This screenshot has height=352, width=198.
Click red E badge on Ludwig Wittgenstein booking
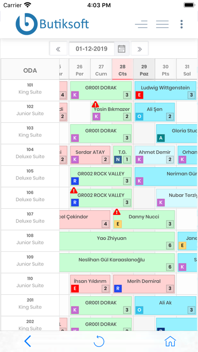[139, 95]
